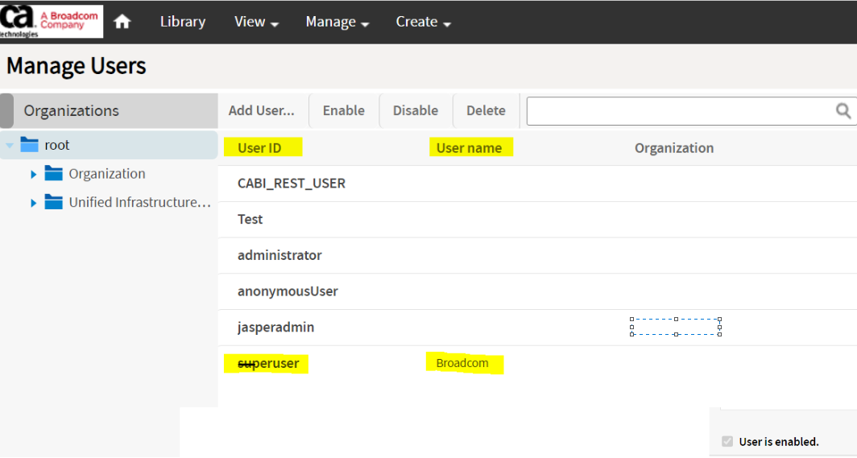Click the Organization folder icon
Screen dimensions: 857x458
(x=54, y=174)
